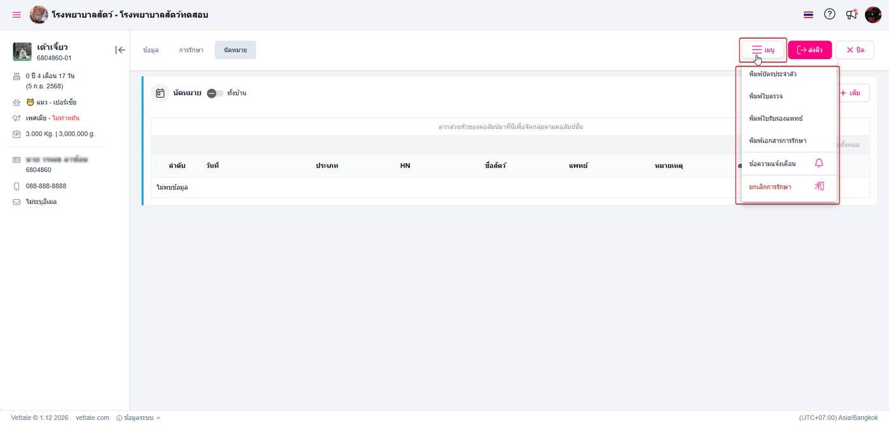Viewport: 889px width, 425px height.
Task: Select the นัดหมาย tab
Action: [236, 50]
